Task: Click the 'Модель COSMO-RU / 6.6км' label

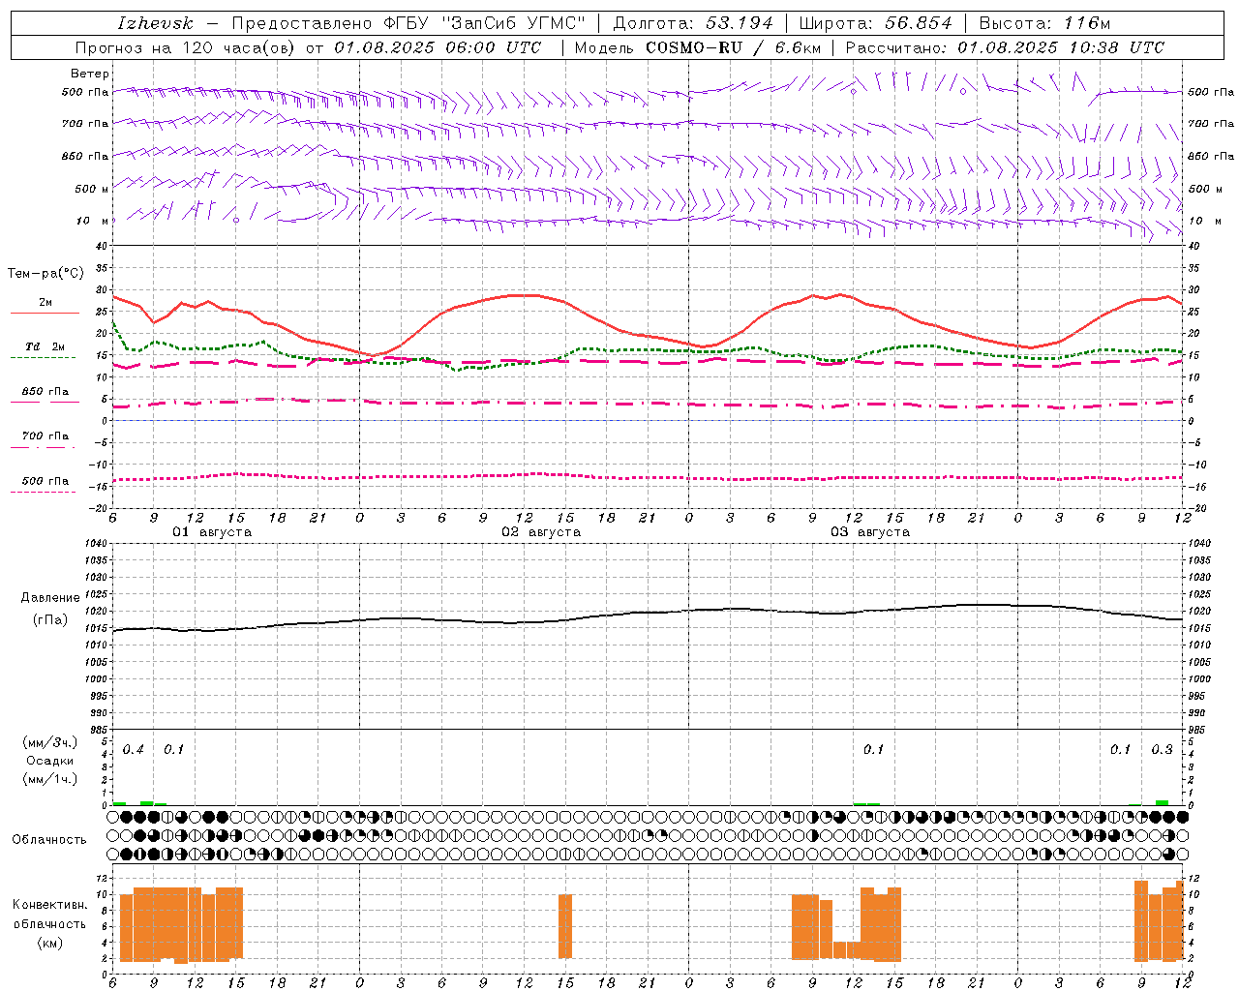Action: pos(697,47)
